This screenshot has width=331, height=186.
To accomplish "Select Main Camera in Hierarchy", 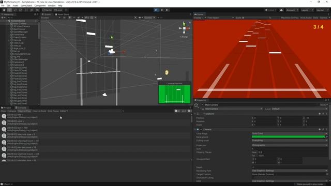I will click(20, 24).
